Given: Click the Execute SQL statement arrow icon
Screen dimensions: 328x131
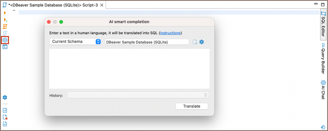Looking at the screenshot, I should [x=5, y=12].
